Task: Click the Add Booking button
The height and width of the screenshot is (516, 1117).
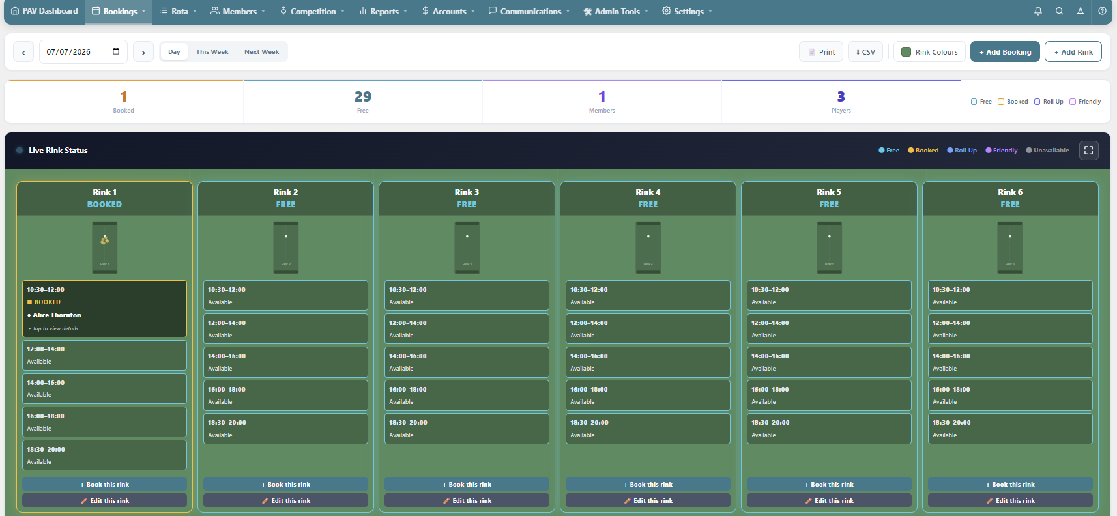Action: tap(1005, 52)
